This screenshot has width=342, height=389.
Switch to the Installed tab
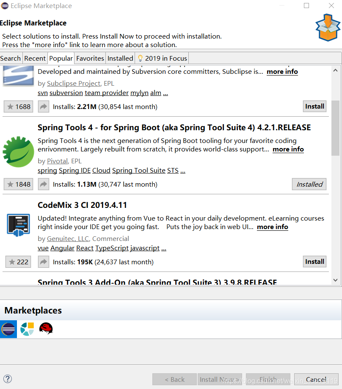tap(120, 58)
